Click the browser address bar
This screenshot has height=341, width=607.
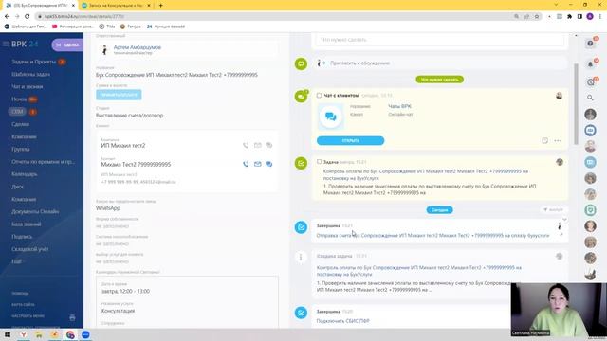point(275,16)
